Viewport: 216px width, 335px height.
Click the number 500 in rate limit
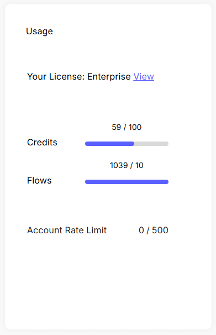click(x=160, y=231)
